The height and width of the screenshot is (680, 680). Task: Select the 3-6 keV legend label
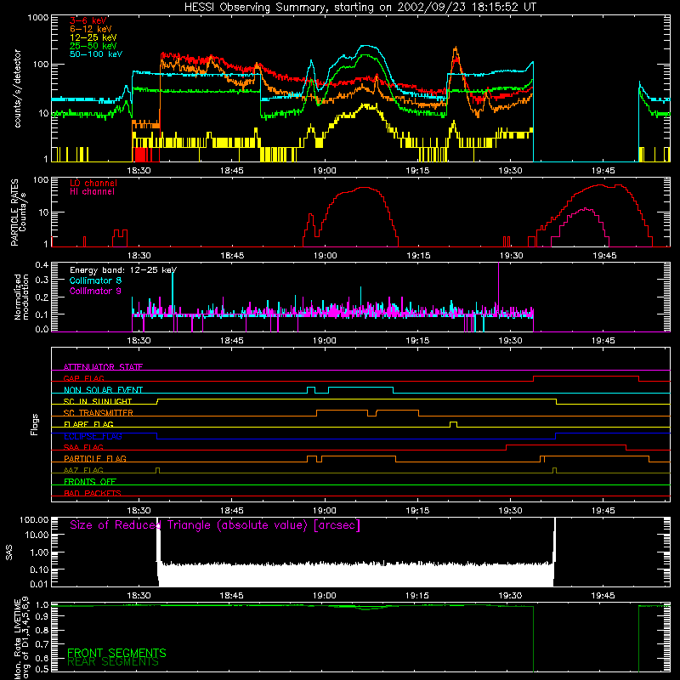point(88,20)
